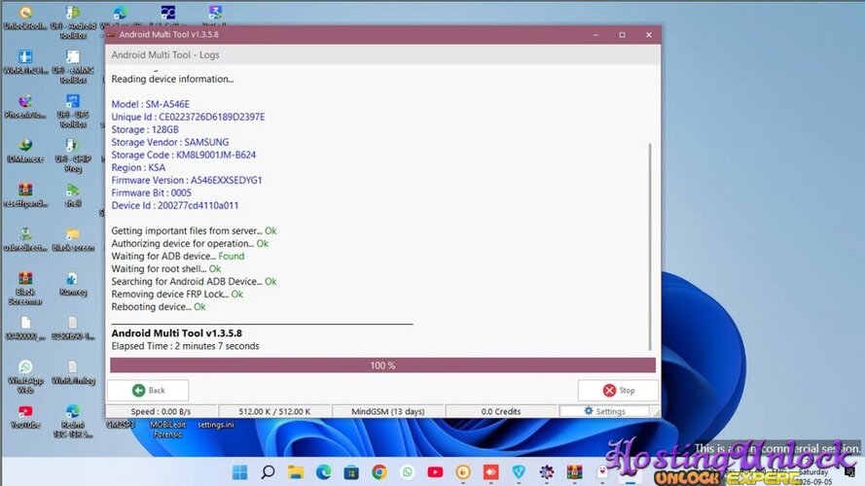Click 'Removing device FRP Lock... Ok' line
Screen dimensions: 865x486
tap(177, 295)
